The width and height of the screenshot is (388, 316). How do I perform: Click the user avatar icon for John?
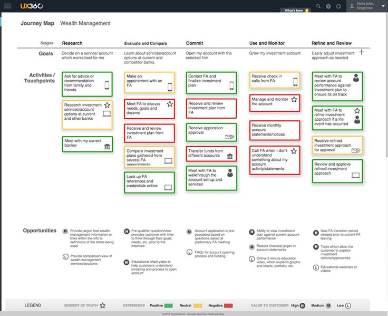352,6
